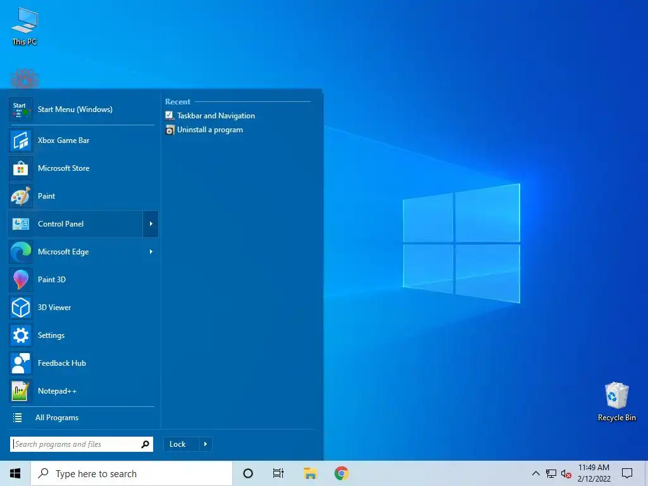This screenshot has height=486, width=648.
Task: Select Paint 3D menu entry text
Action: [52, 280]
